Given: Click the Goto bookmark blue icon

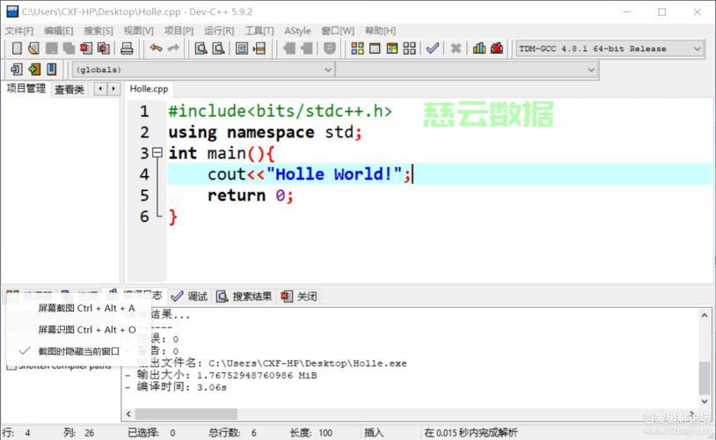Looking at the screenshot, I should tap(52, 70).
